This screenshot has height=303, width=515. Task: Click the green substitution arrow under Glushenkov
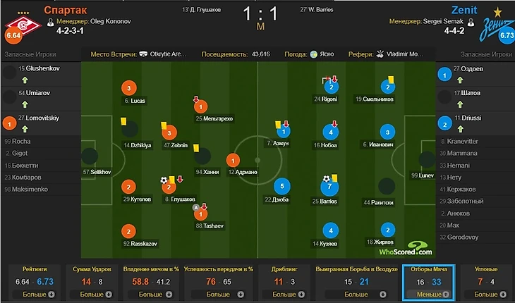click(25, 80)
